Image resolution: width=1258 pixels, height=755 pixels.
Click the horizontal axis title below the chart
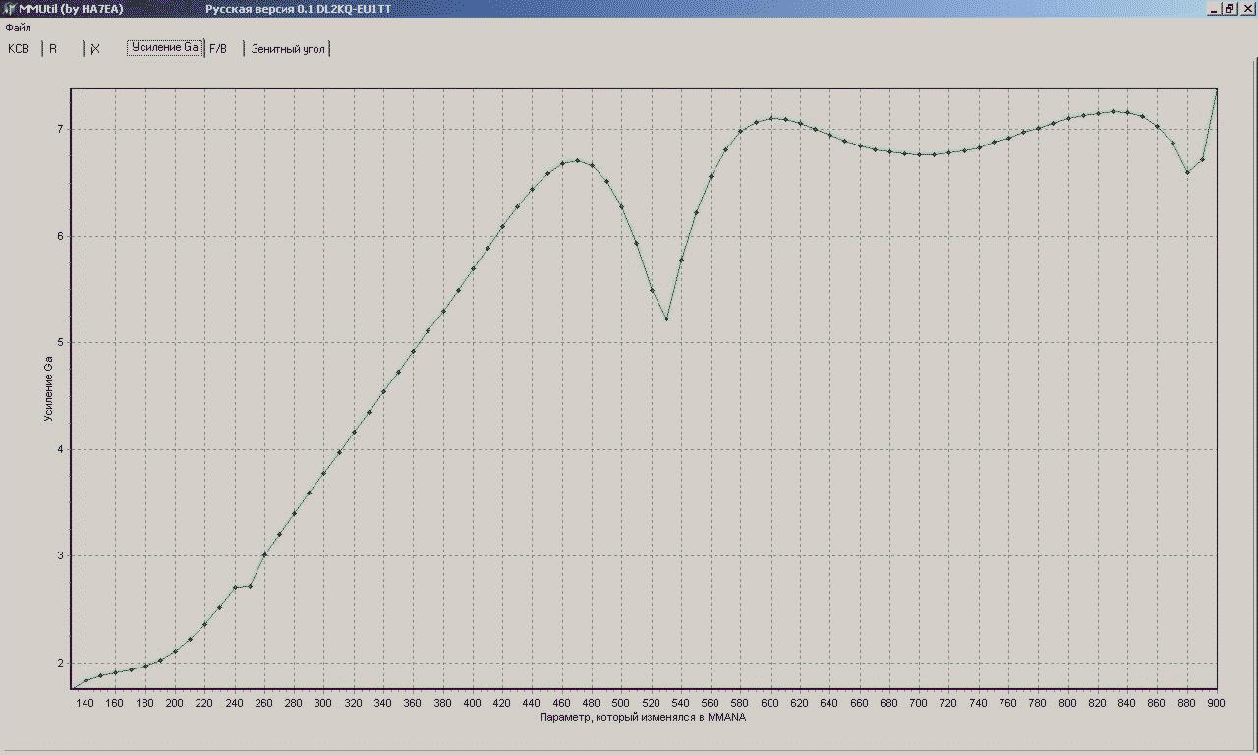coord(643,717)
